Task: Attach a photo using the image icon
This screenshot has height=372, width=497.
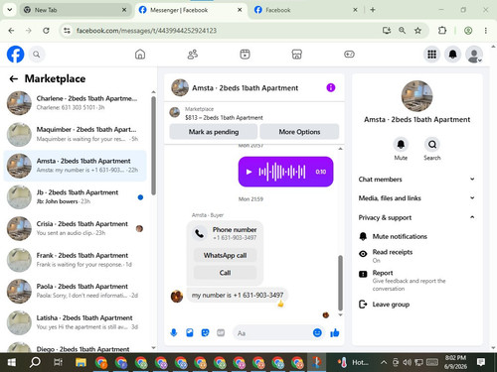Action: (190, 332)
